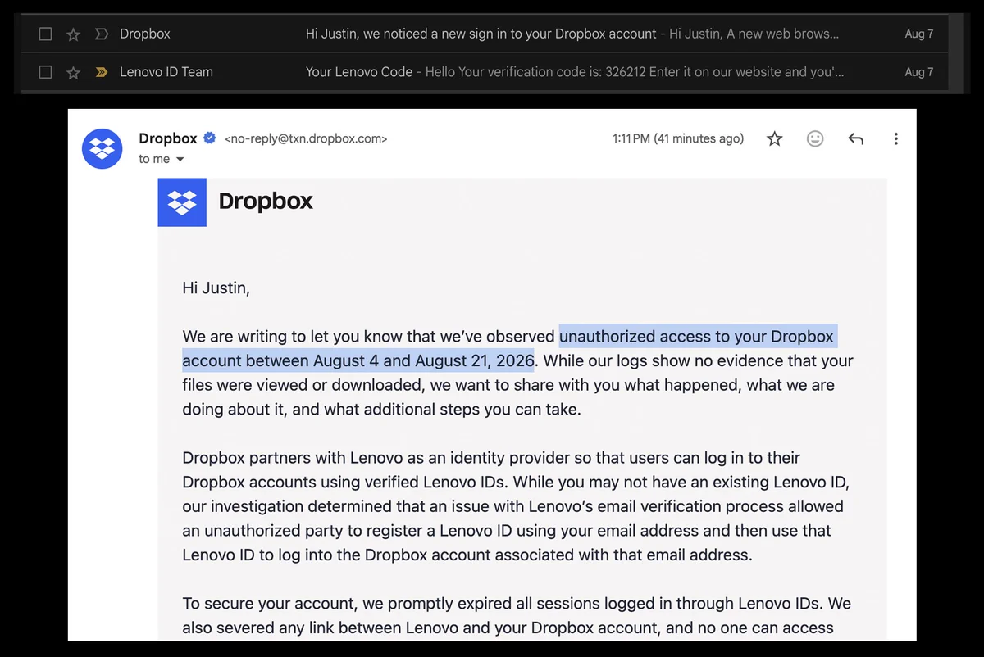Image resolution: width=984 pixels, height=657 pixels.
Task: Click the Dropbox logo in email body
Action: click(x=182, y=202)
